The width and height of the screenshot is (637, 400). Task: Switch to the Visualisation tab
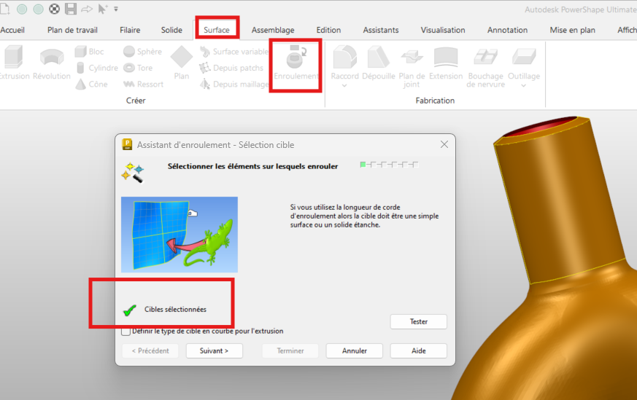[x=443, y=30]
